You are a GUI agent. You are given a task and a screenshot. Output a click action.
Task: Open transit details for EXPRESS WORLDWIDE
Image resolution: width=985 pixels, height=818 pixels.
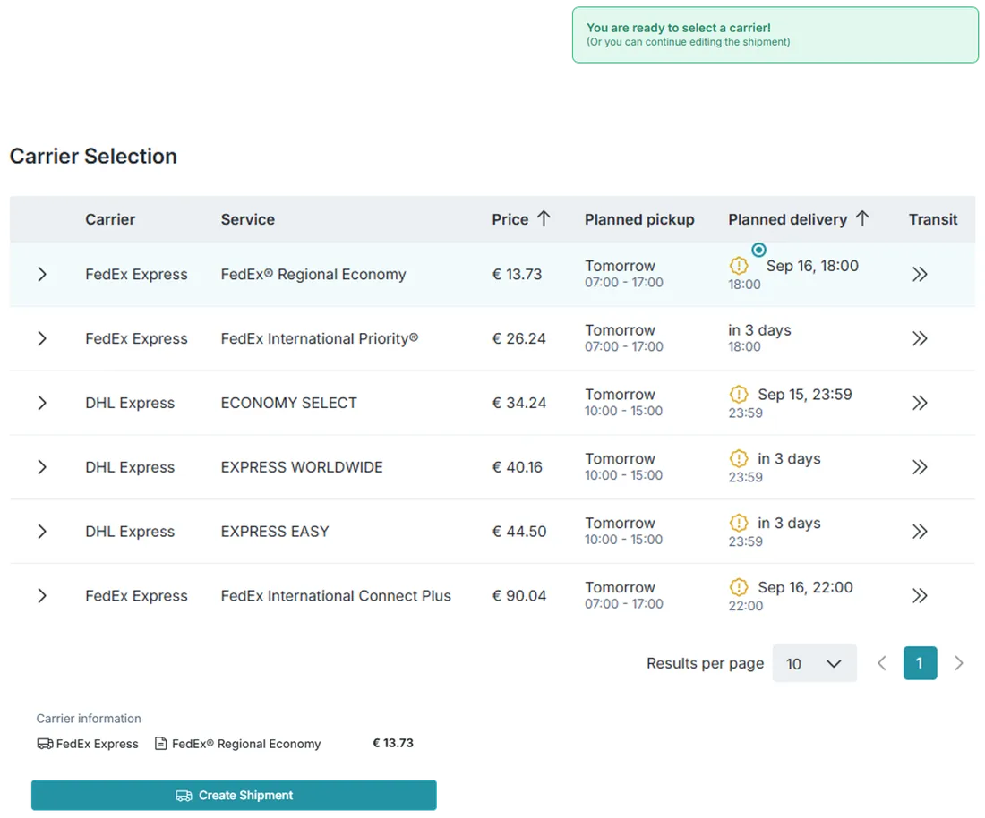point(920,467)
